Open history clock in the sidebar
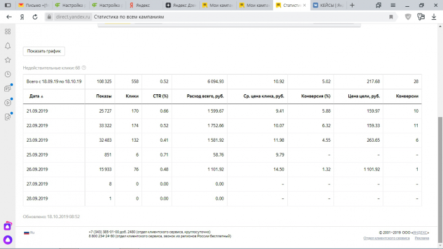This screenshot has height=249, width=443. [7, 74]
